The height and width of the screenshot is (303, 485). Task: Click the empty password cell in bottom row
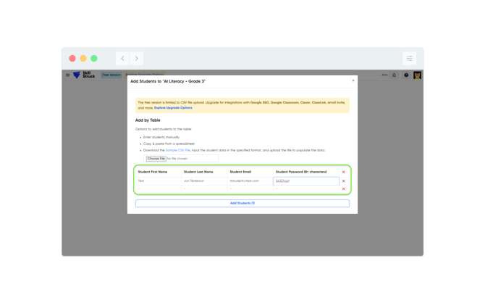tap(306, 189)
